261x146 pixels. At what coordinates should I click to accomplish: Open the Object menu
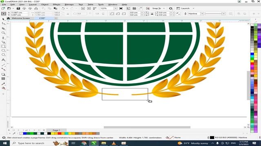click(x=44, y=4)
